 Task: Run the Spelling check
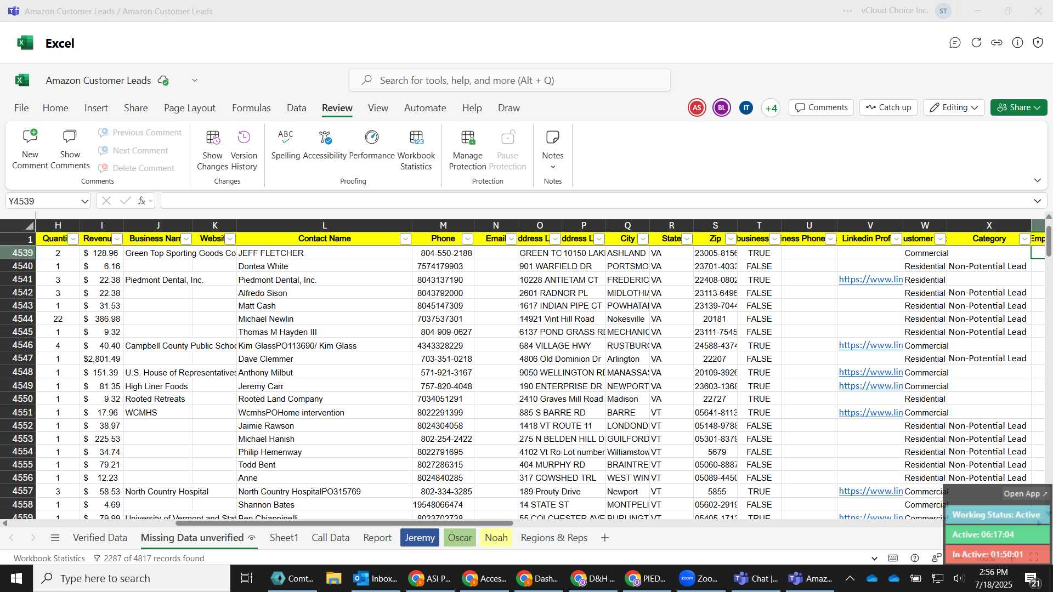coord(286,145)
